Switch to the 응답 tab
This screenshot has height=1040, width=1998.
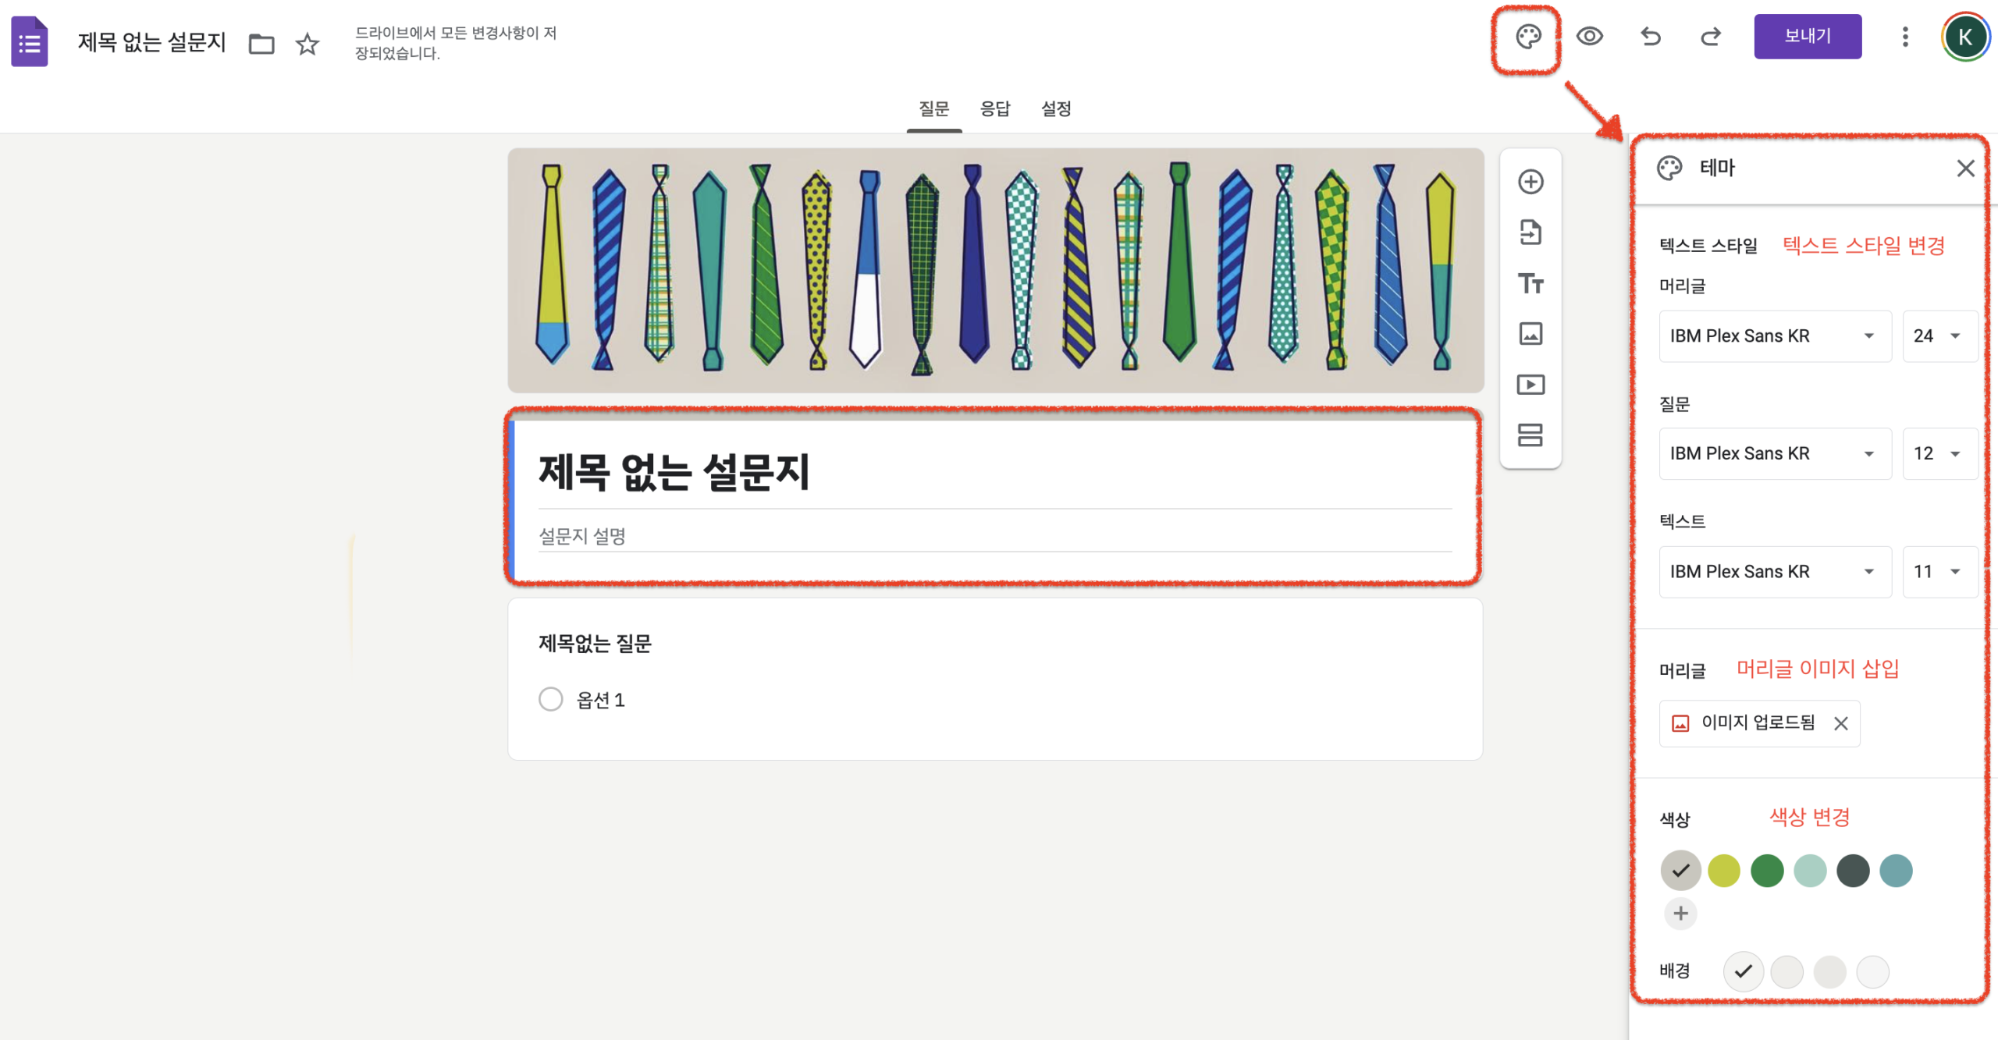click(x=994, y=108)
